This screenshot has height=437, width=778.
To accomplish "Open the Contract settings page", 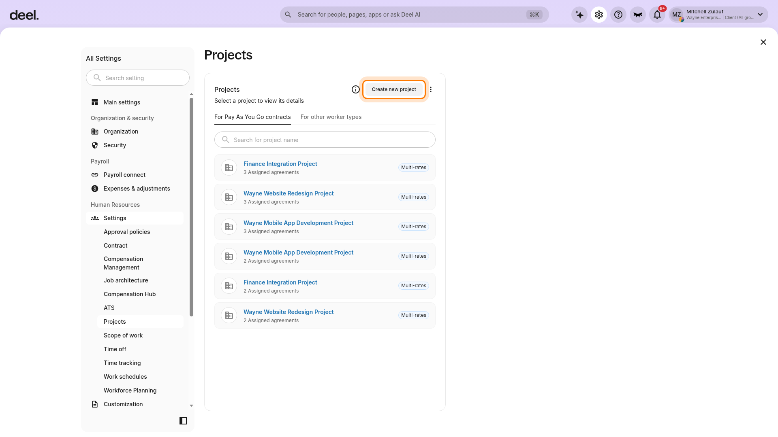I will 115,246.
